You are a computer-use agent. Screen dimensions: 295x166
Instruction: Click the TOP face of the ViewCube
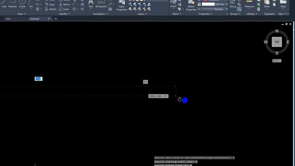pos(277,42)
